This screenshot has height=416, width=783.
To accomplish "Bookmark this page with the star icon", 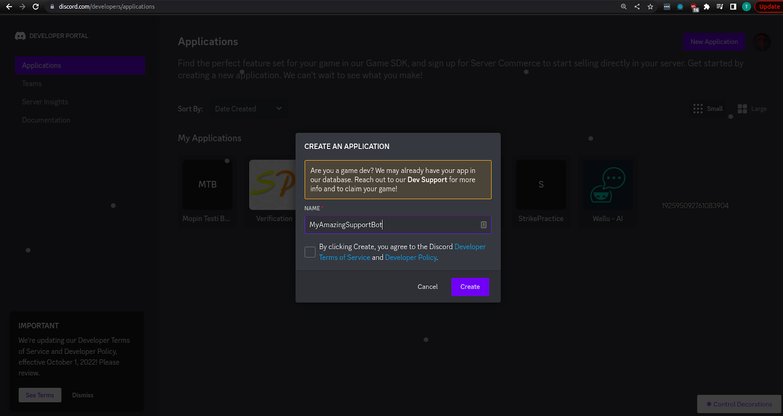I will click(650, 6).
